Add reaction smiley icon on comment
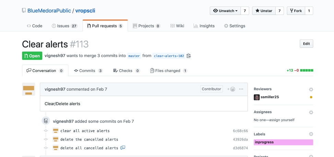 tap(231, 89)
